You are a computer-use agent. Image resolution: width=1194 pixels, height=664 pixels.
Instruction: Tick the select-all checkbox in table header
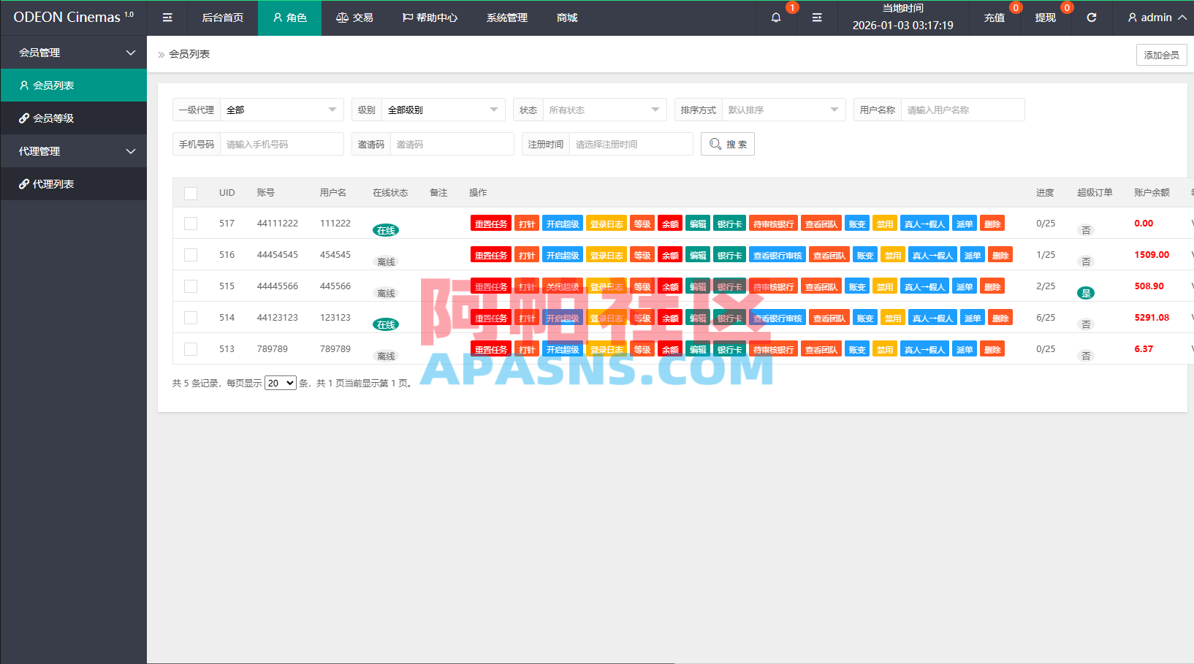click(x=191, y=193)
